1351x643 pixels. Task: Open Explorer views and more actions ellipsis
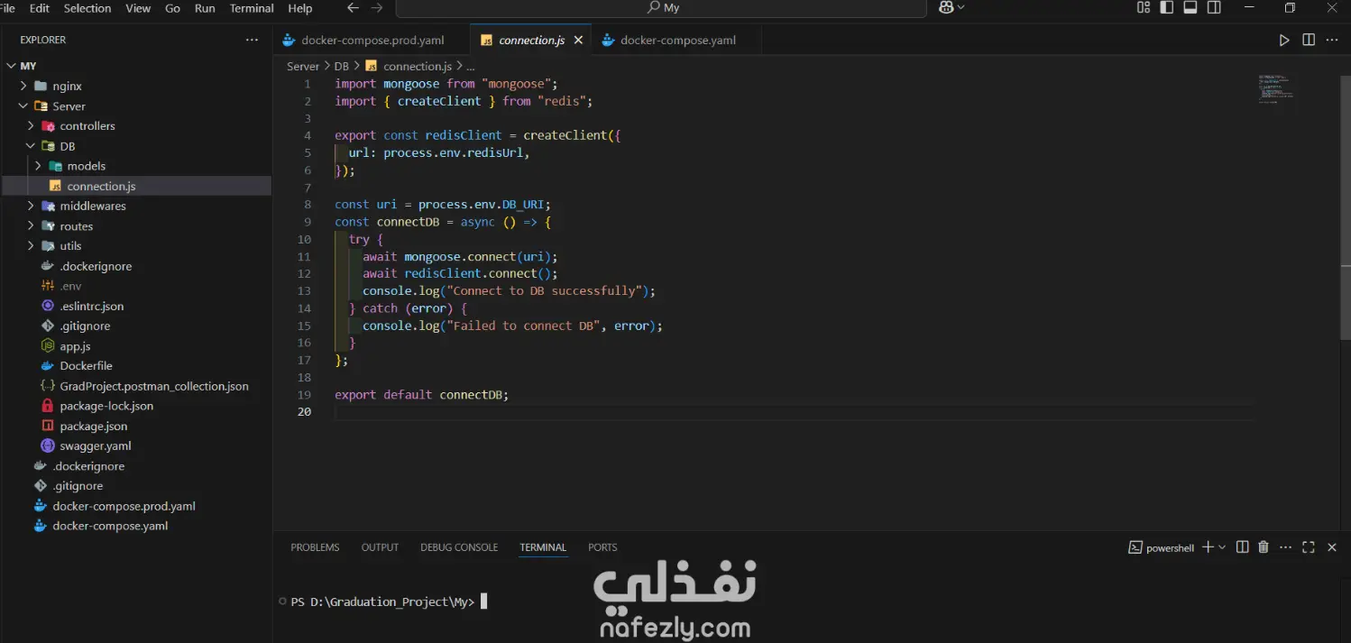pyautogui.click(x=252, y=40)
